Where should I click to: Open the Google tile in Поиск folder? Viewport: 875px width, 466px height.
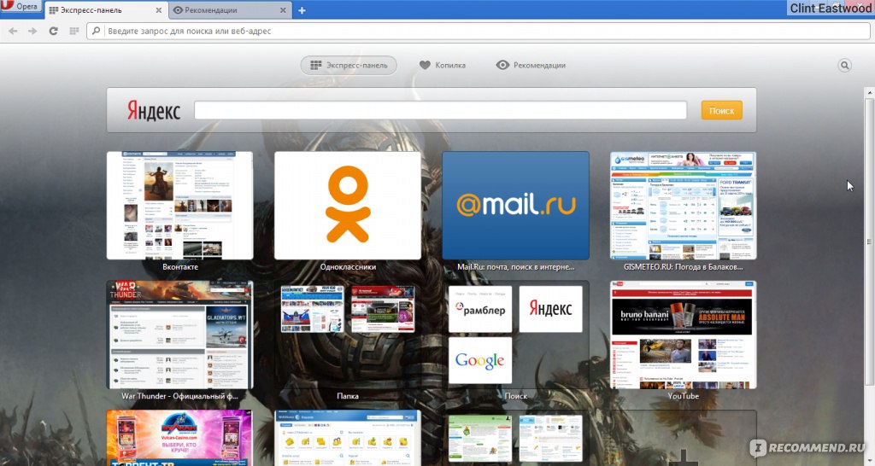480,360
